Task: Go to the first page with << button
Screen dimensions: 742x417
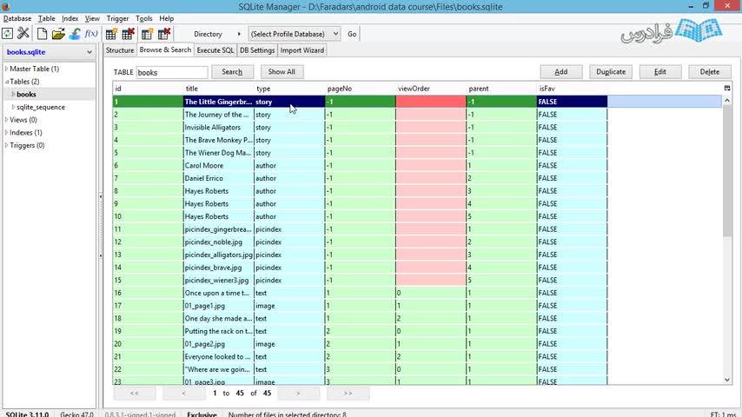Action: click(135, 393)
